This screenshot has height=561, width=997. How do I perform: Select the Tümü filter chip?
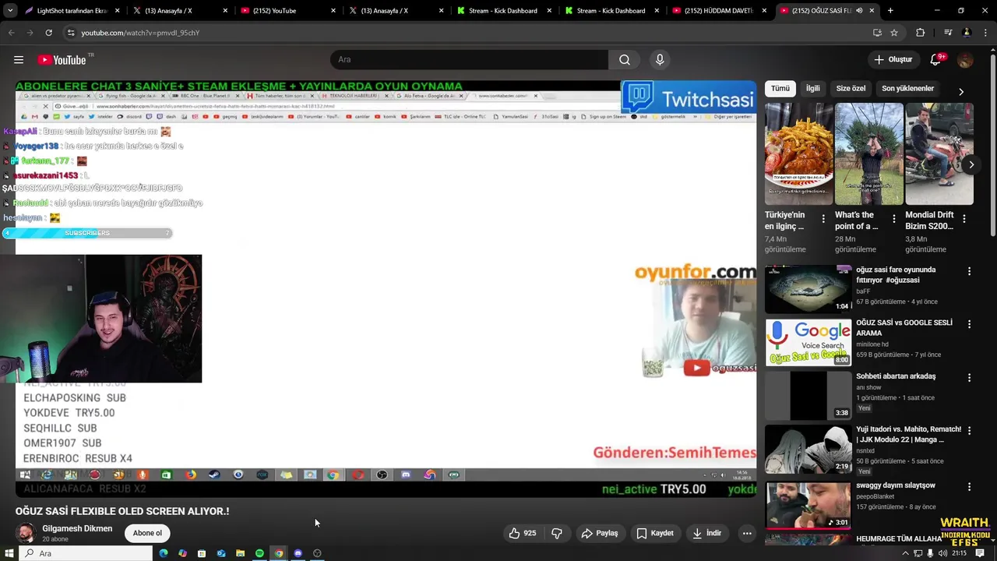click(x=780, y=89)
